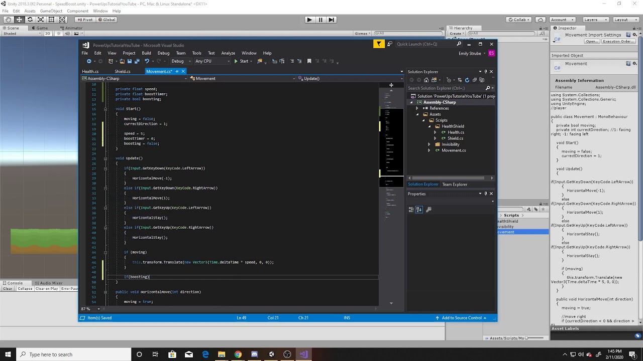Open Update() member navigation dropdown
This screenshot has height=361, width=643.
pos(350,78)
